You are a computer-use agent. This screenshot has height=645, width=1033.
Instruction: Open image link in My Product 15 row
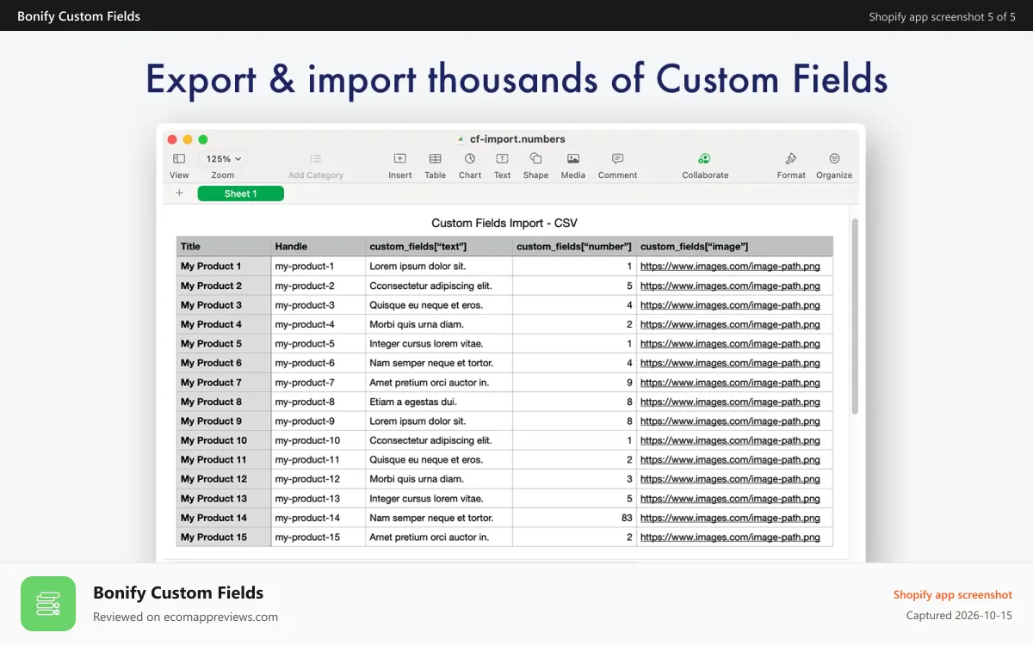[730, 537]
